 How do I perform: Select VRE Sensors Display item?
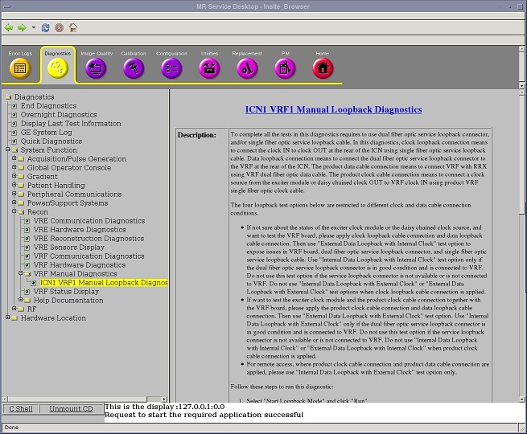tap(80, 248)
